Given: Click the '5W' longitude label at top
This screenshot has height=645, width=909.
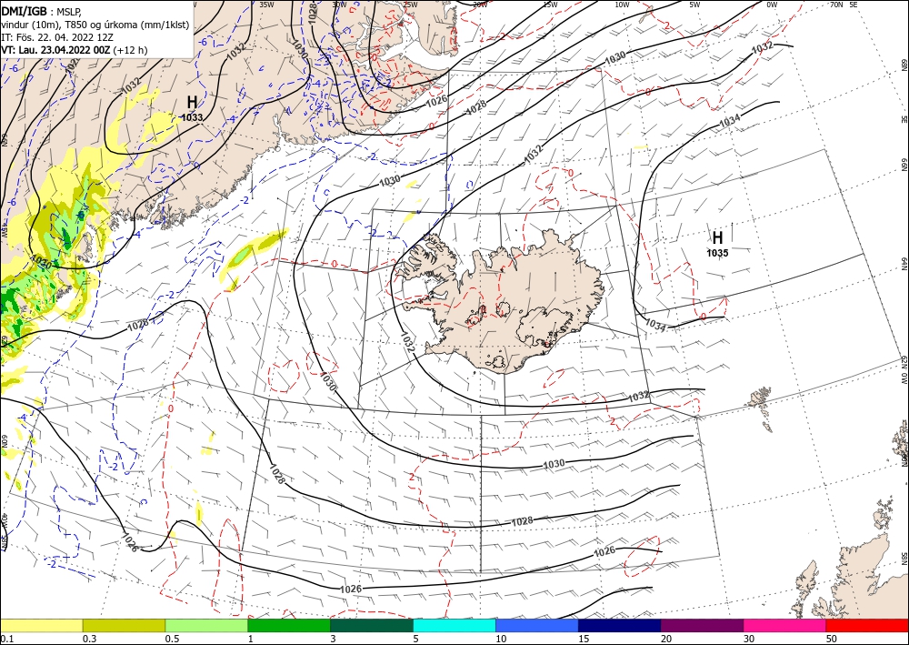Looking at the screenshot, I should (694, 5).
